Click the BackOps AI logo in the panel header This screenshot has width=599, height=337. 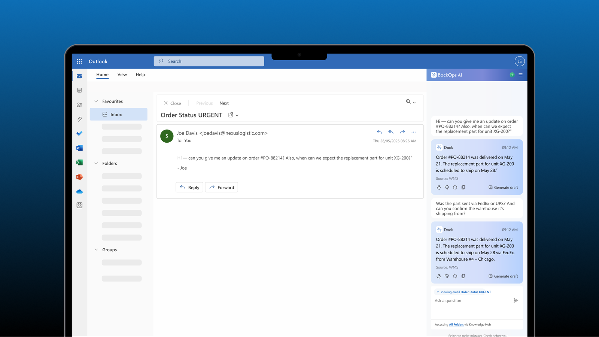pos(434,75)
